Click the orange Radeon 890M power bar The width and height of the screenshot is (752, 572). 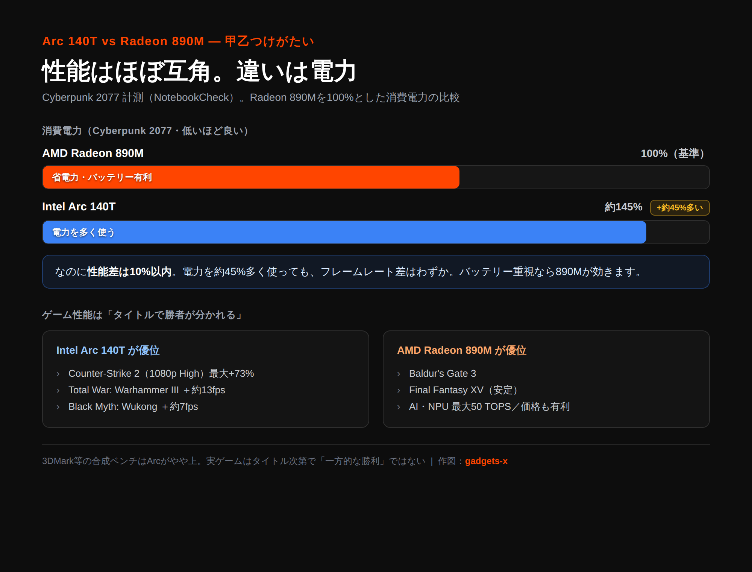[x=251, y=177]
